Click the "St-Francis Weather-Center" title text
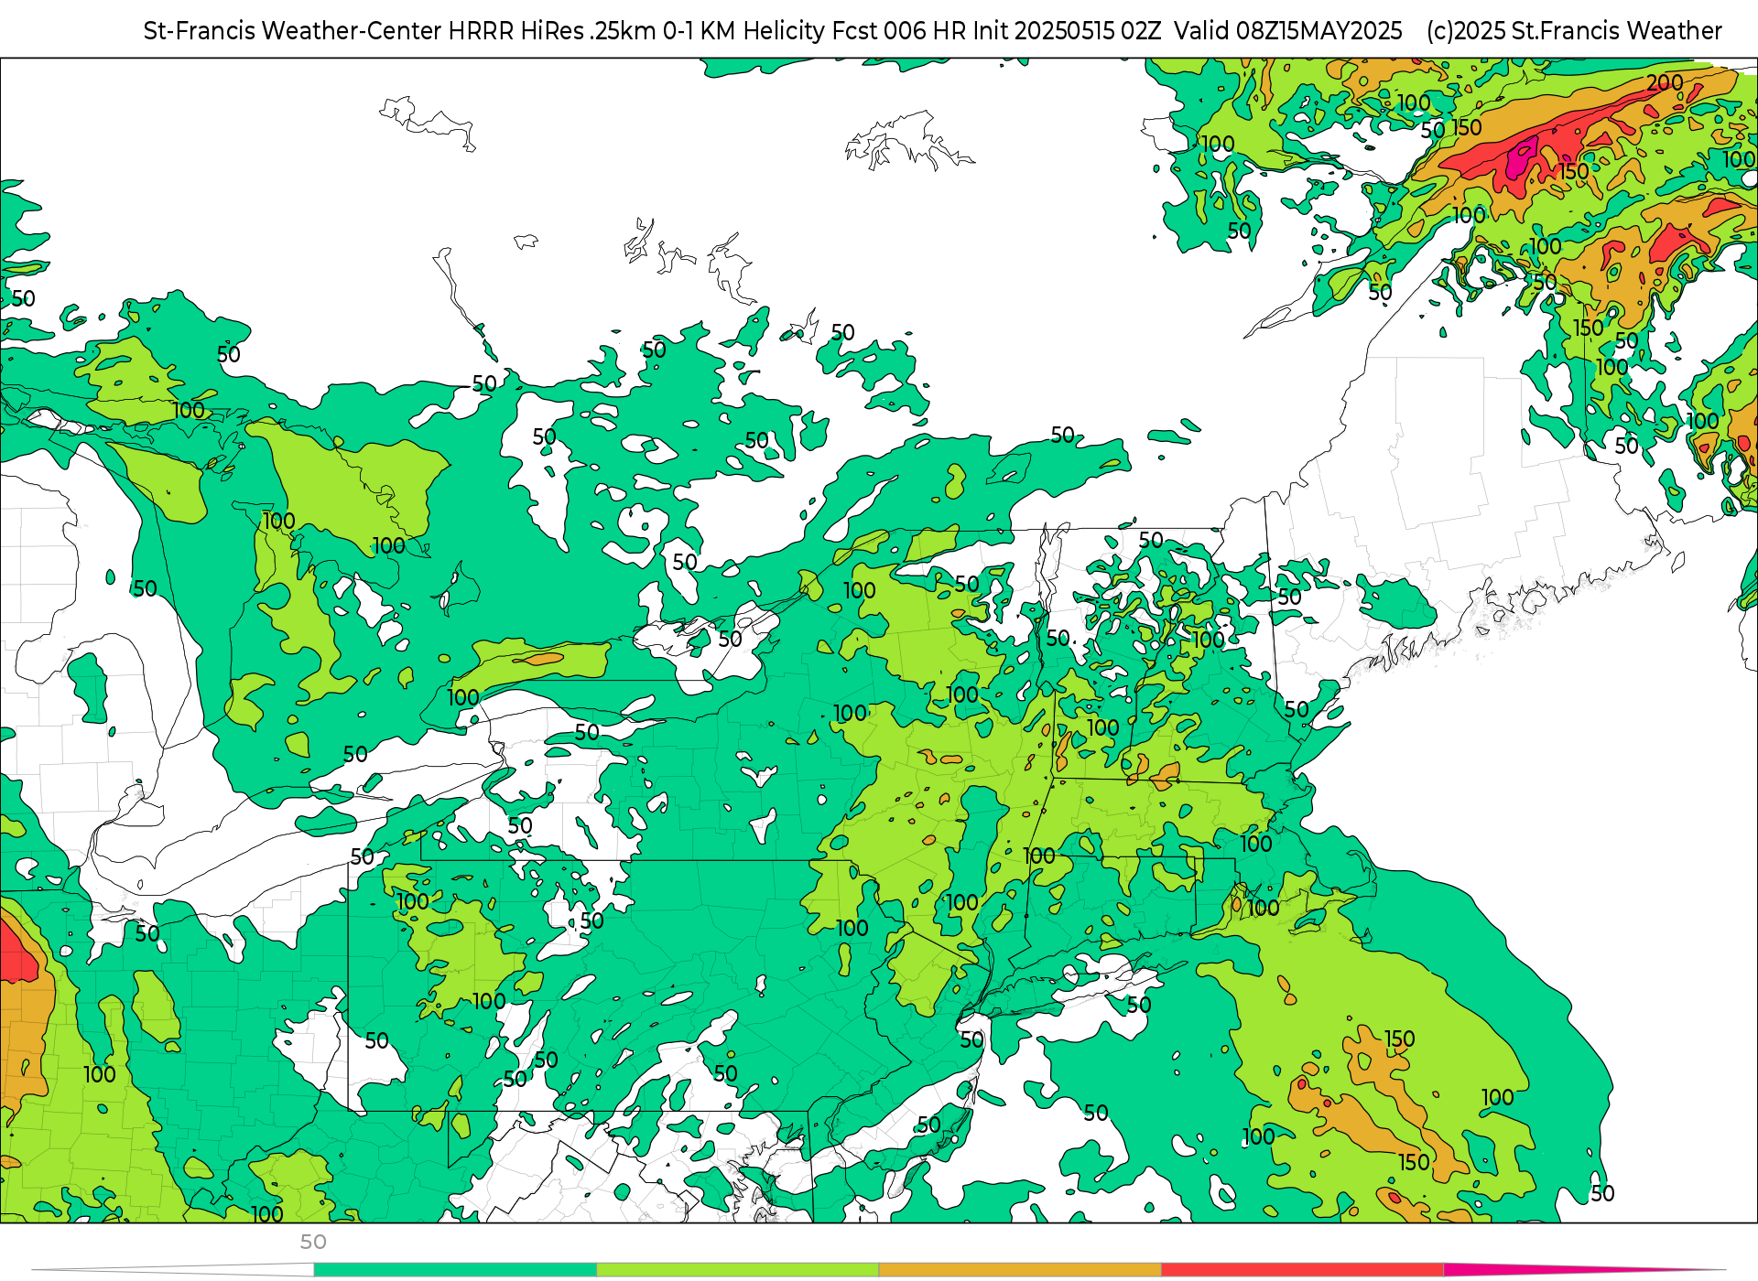1758x1281 pixels. [x=293, y=31]
